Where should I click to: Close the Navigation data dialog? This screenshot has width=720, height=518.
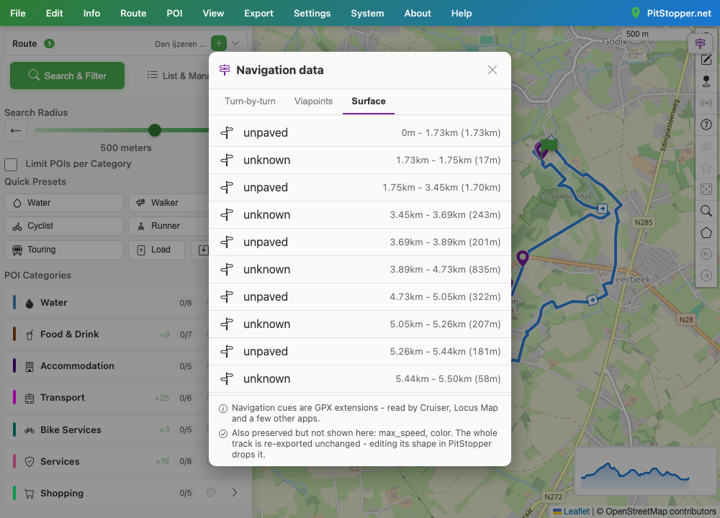[x=492, y=70]
